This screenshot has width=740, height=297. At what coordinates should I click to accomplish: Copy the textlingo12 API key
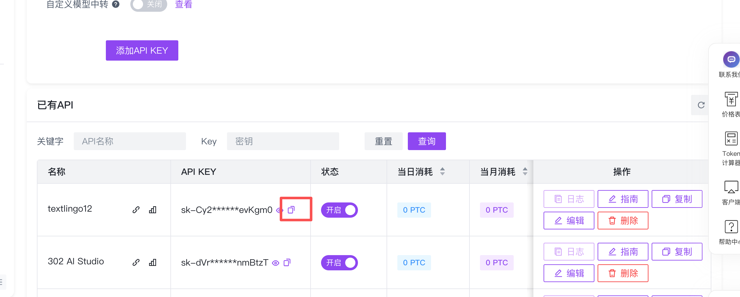[x=291, y=210]
